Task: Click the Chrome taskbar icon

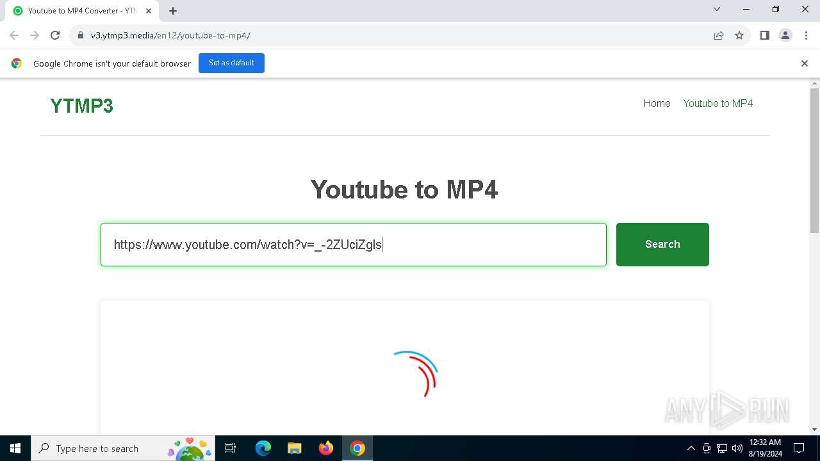Action: click(x=357, y=448)
